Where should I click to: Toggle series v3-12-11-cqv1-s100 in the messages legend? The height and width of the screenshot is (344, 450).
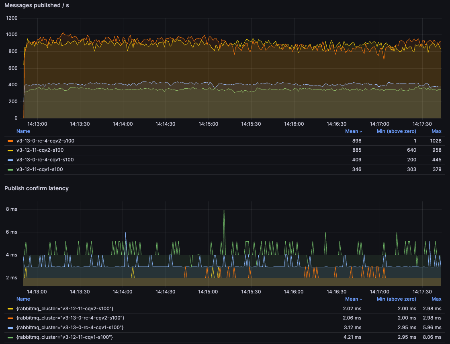pos(39,170)
